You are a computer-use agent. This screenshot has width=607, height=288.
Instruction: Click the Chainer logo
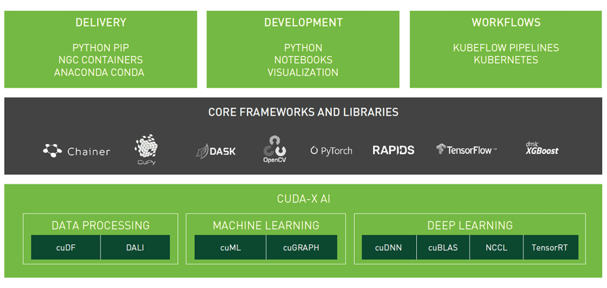point(76,151)
